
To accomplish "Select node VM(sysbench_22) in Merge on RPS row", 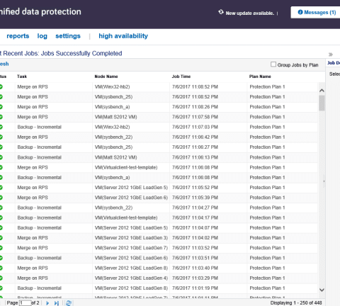I will point(113,137).
